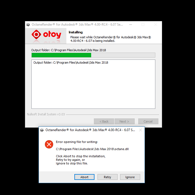Minimize the installer window
Screen dimensions: 195x195
(131, 25)
